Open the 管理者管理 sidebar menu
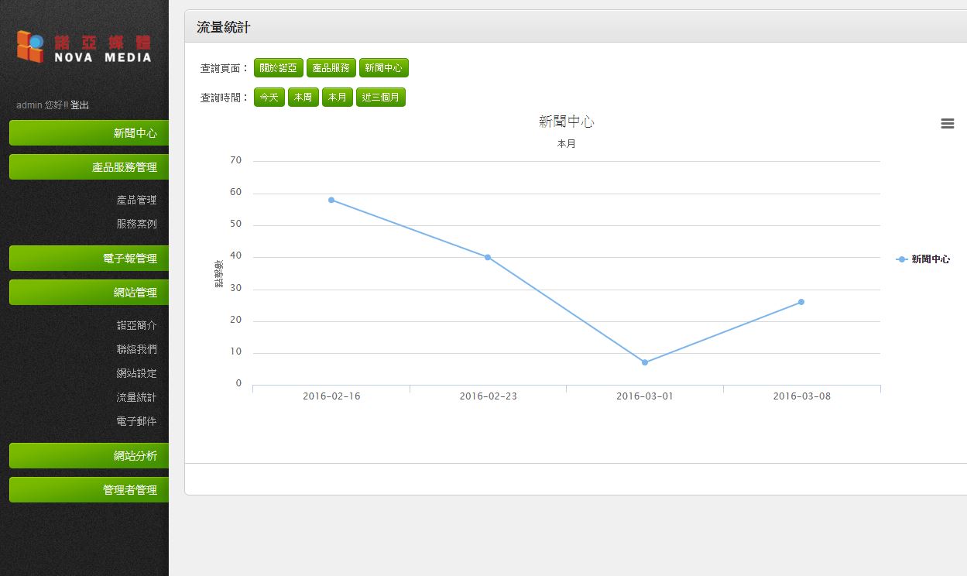Screen dimensions: 967x576 pyautogui.click(x=89, y=490)
